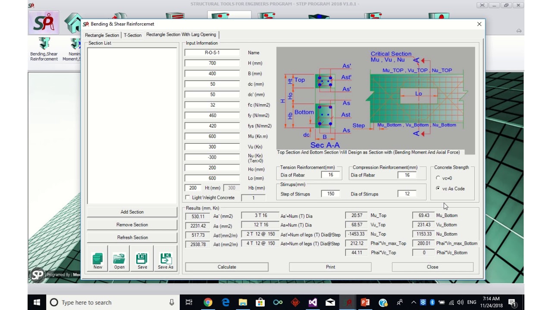
Task: Click Add Section button
Action: coord(132,212)
